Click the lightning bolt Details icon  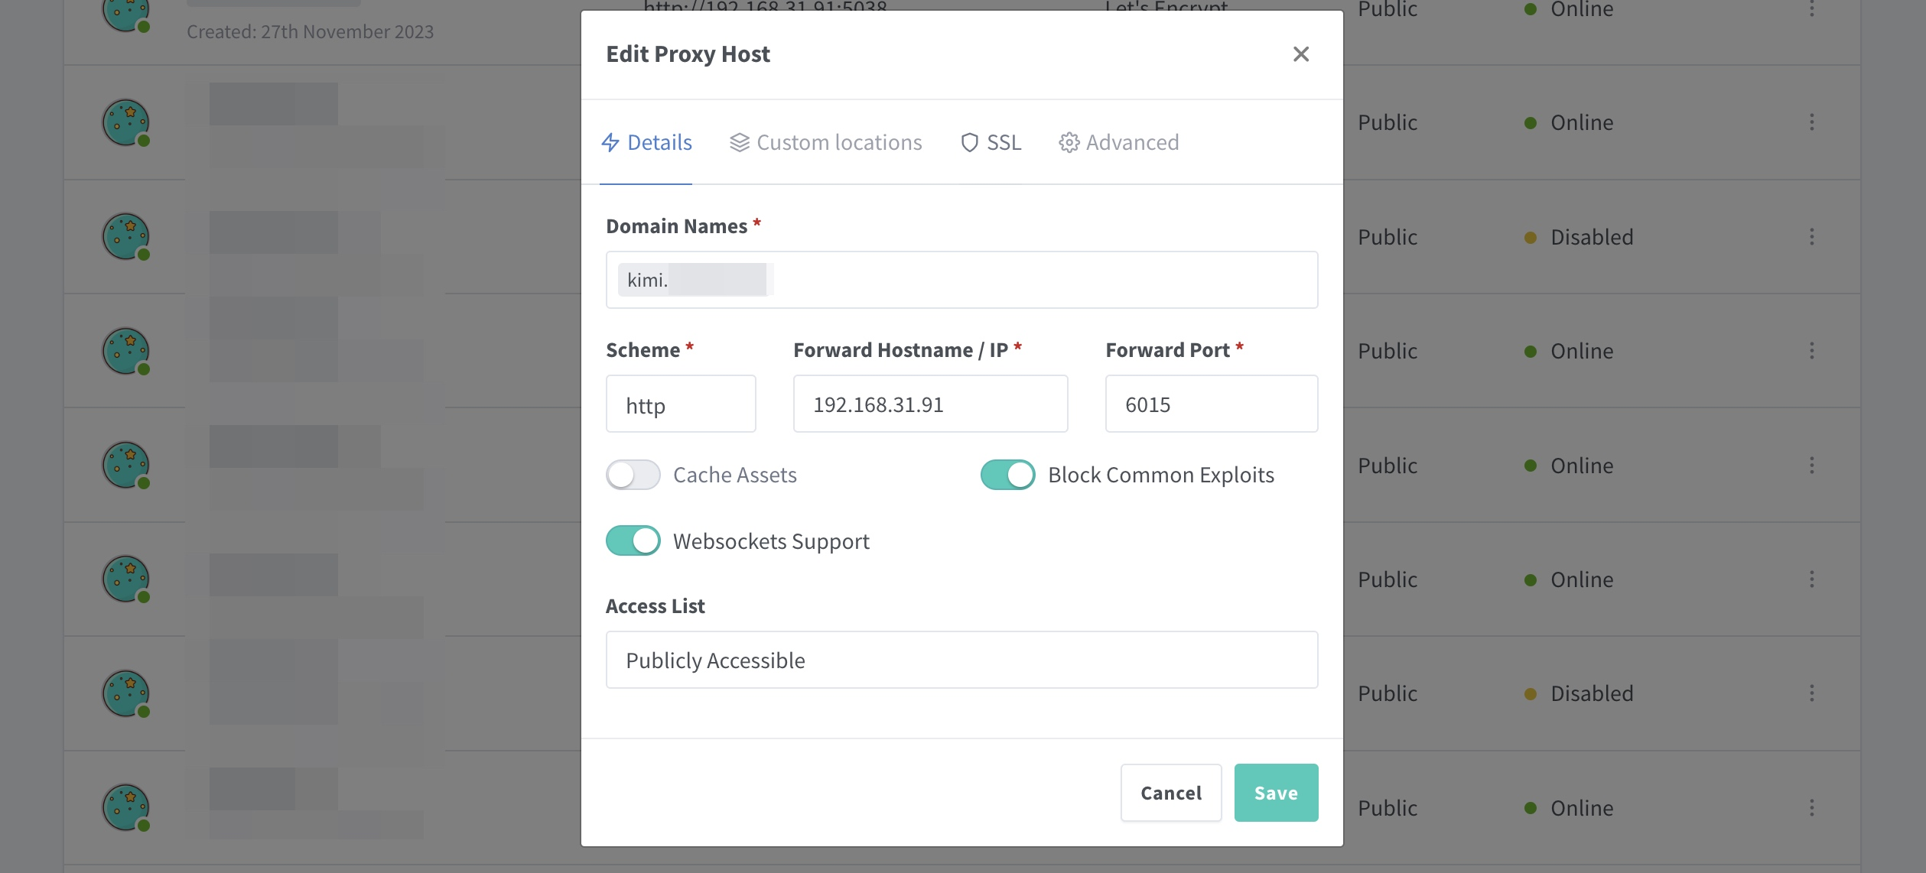pyautogui.click(x=610, y=142)
